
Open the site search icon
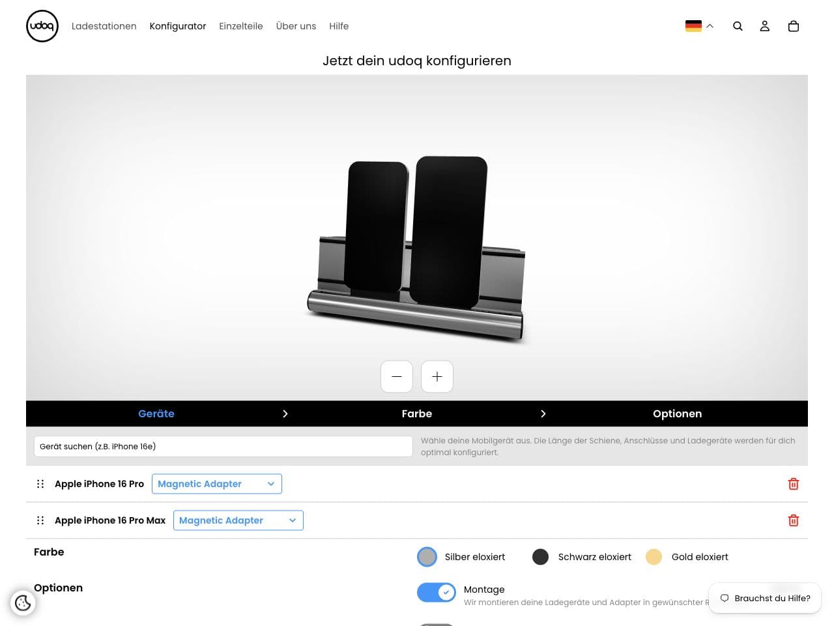(738, 26)
